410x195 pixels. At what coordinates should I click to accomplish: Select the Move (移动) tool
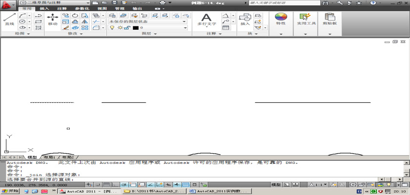coord(53,19)
